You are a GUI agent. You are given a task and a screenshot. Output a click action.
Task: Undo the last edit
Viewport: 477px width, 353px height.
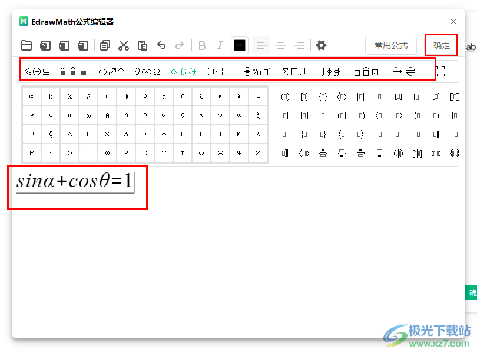click(161, 46)
